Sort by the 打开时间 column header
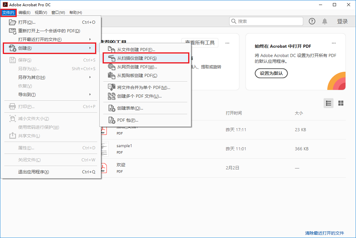Image resolution: width=356 pixels, height=238 pixels. click(233, 113)
